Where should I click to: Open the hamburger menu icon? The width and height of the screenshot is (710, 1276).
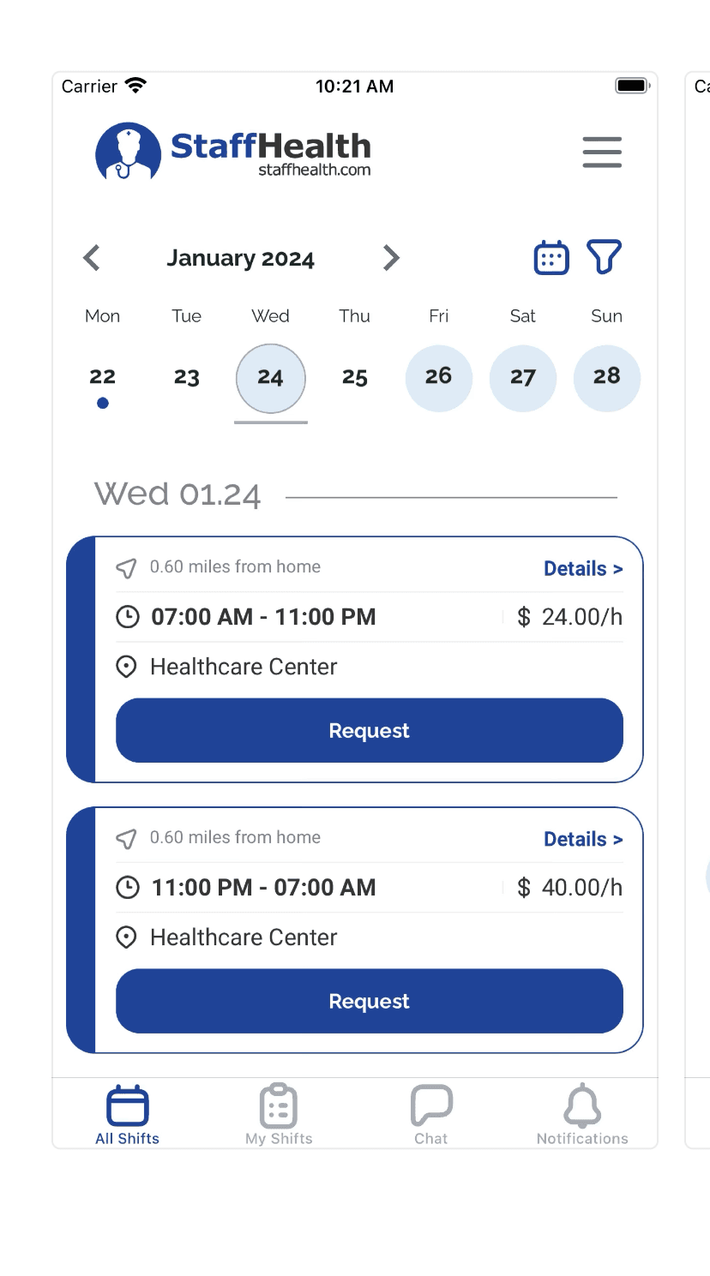pyautogui.click(x=602, y=152)
